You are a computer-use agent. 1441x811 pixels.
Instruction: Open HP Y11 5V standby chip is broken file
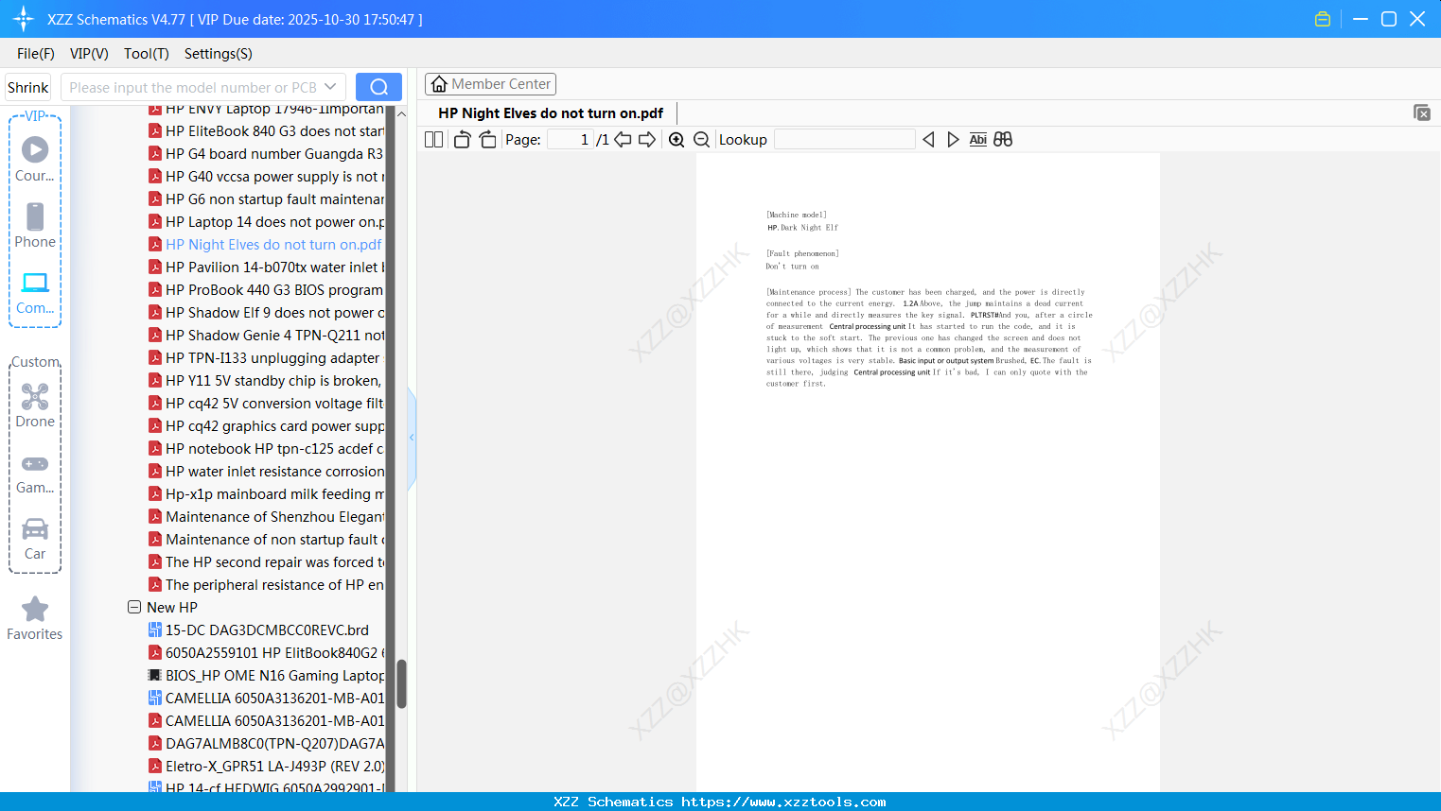click(x=266, y=381)
